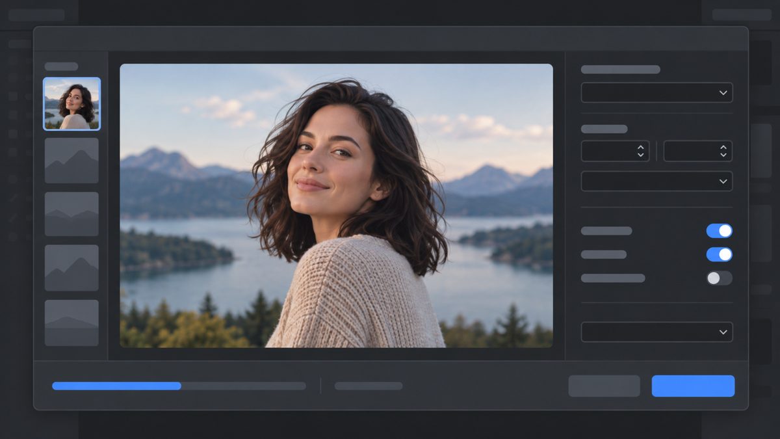The image size is (780, 439).
Task: Open the topmost dropdown in the right panel
Action: [656, 92]
